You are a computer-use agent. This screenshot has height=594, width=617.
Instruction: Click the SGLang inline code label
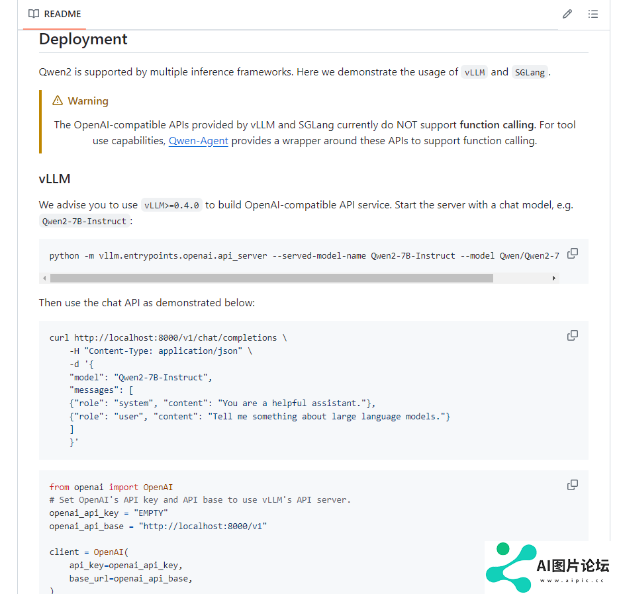530,72
